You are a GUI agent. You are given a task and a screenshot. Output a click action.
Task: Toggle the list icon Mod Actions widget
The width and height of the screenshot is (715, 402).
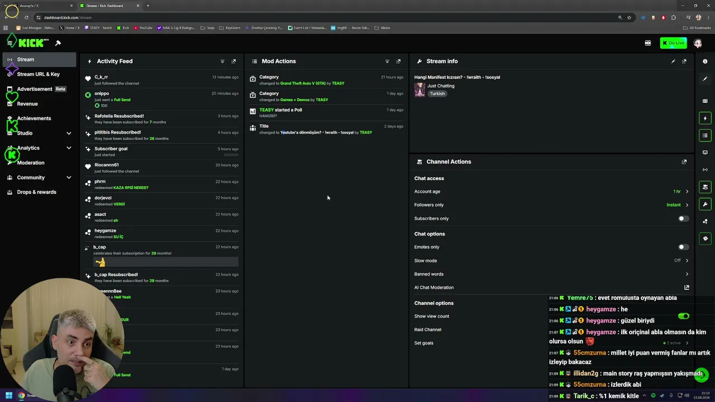[705, 136]
